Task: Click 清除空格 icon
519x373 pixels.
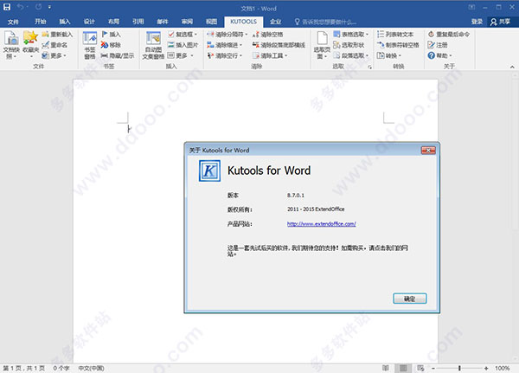Action: [268, 34]
